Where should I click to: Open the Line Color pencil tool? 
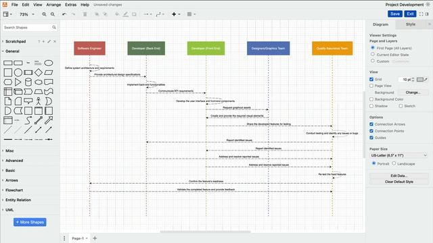tap(126, 14)
